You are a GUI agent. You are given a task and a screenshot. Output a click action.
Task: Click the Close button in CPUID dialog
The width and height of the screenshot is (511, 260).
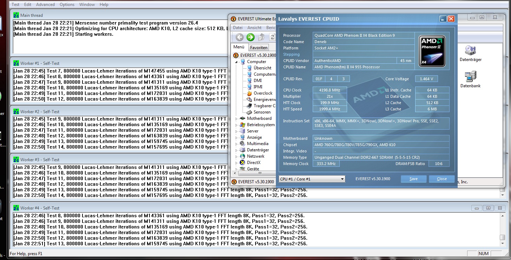tap(442, 179)
